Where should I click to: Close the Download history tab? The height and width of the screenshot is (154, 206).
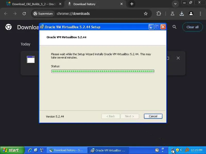(122, 4)
